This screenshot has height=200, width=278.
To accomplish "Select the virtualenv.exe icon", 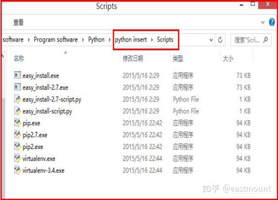I will 17,158.
